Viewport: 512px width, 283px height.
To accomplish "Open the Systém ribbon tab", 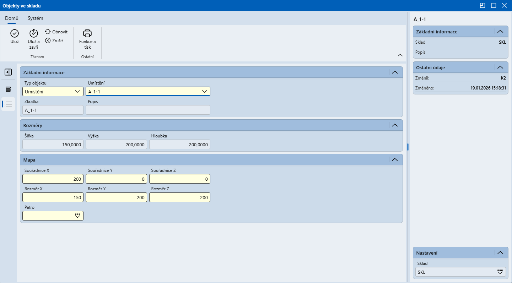I will 36,18.
